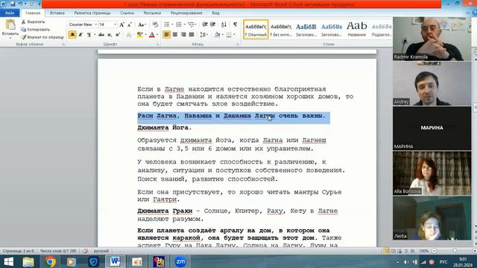
Task: Open the Text Effects icon
Action: (129, 35)
